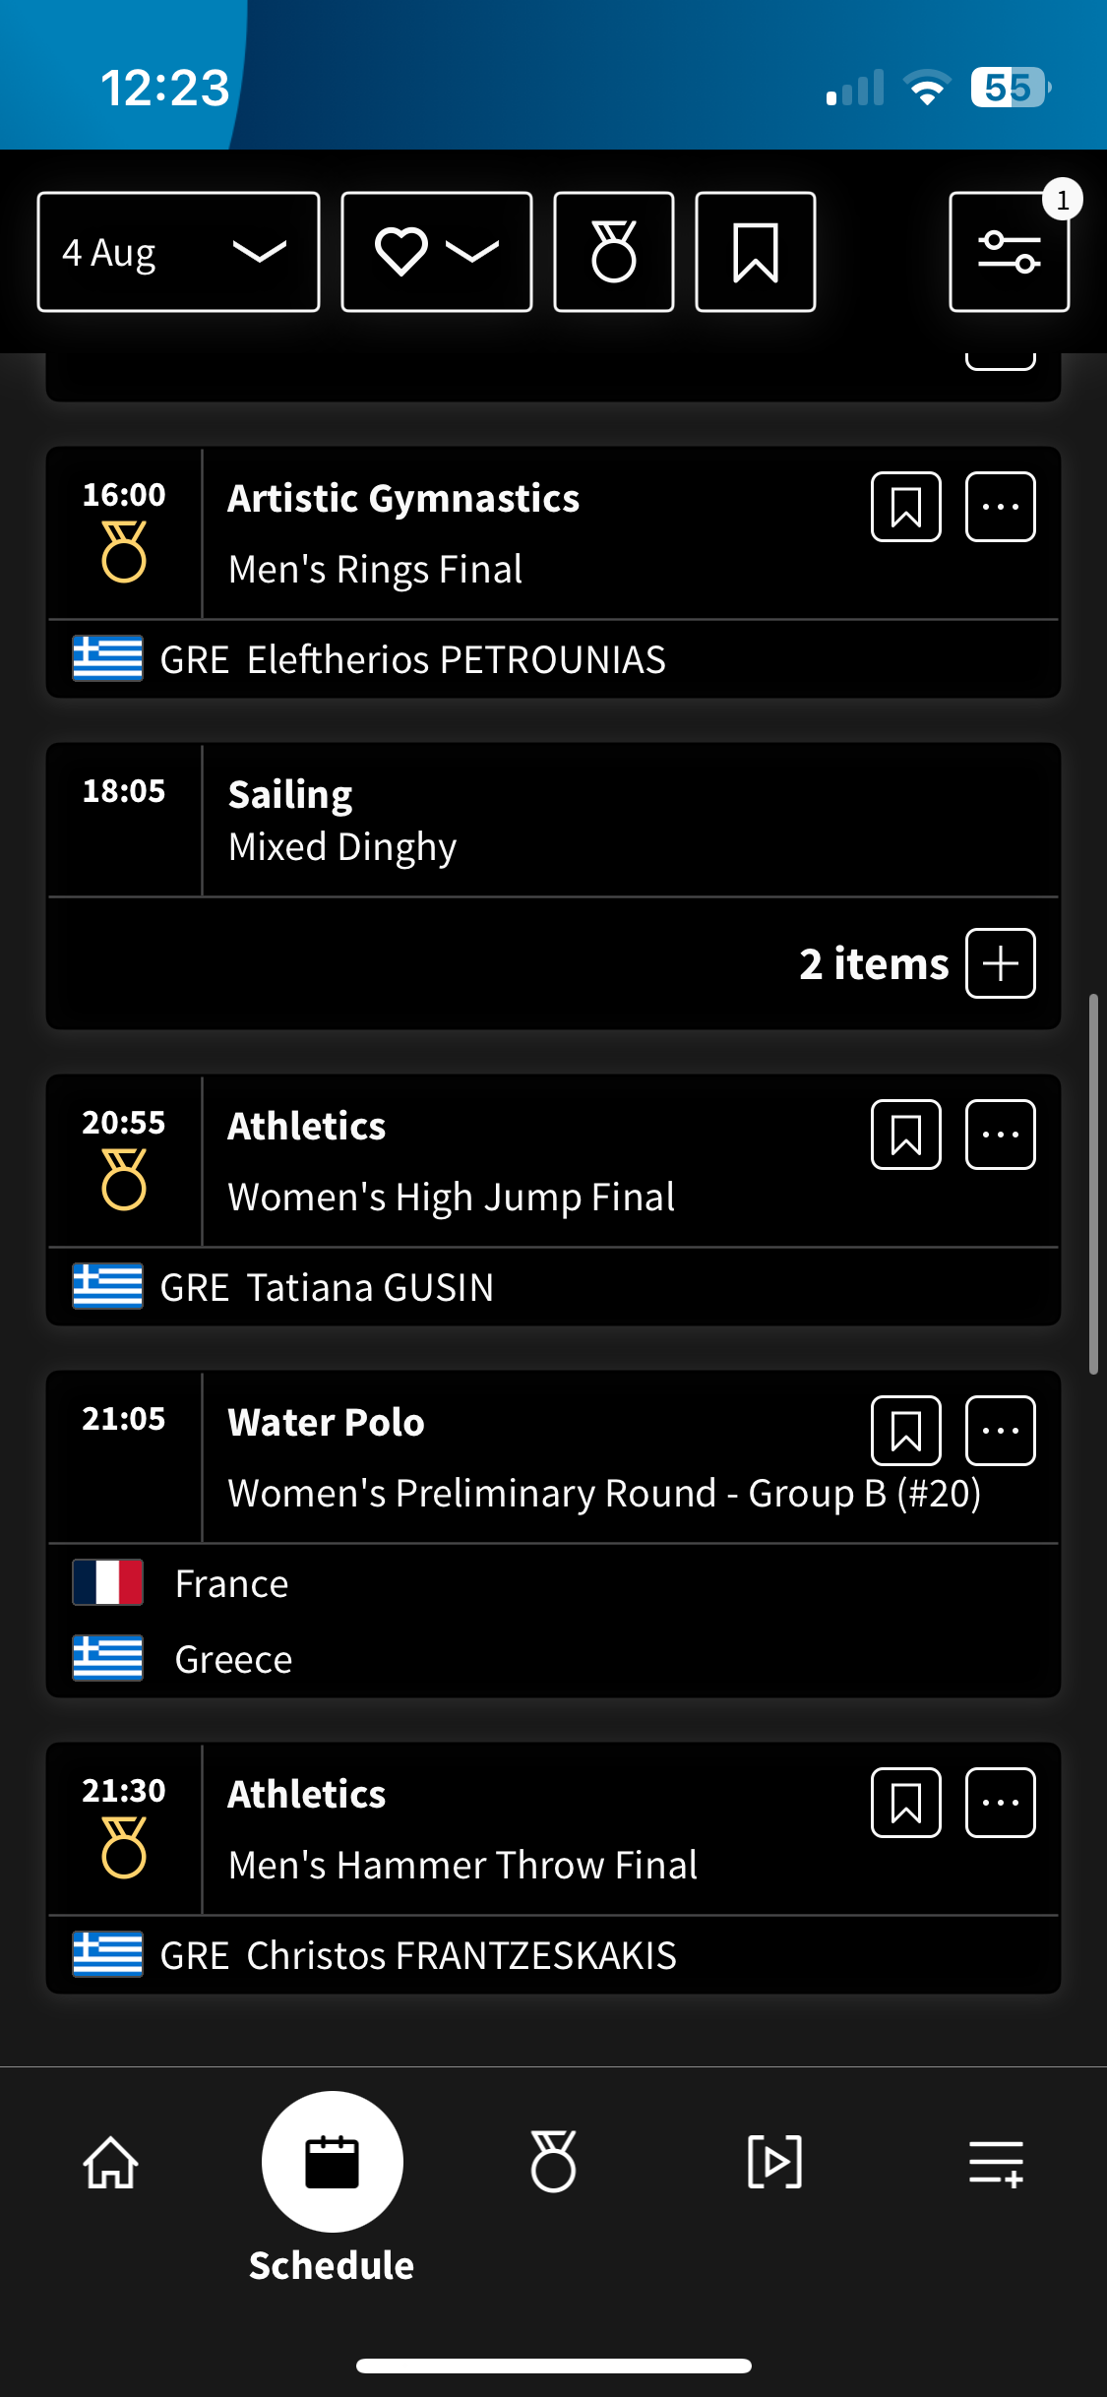Viewport: 1107px width, 2397px height.
Task: Switch to the Medals tab
Action: click(x=553, y=2163)
